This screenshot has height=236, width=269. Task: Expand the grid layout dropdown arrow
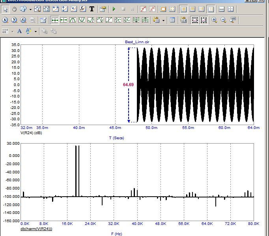pos(12,31)
